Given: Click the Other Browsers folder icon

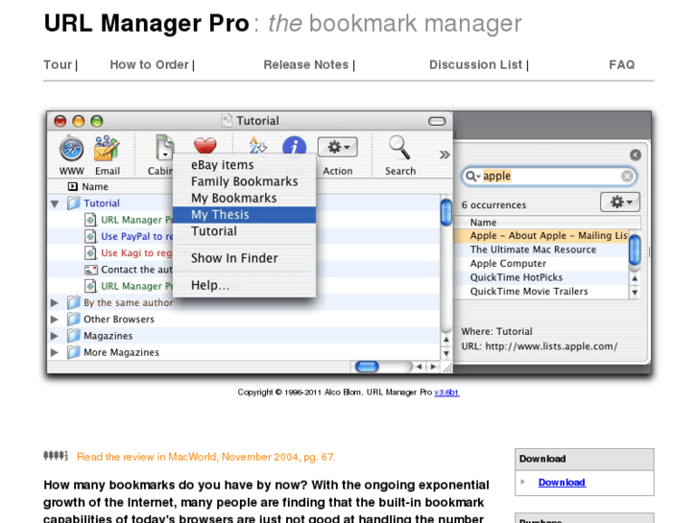Looking at the screenshot, I should click(x=74, y=319).
